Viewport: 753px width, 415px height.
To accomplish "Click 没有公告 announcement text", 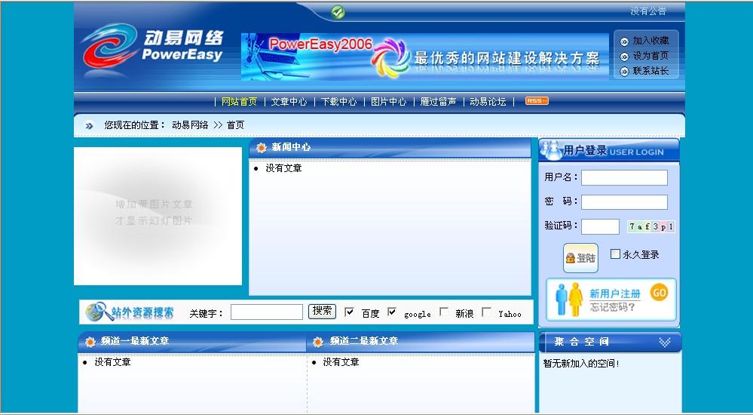I will (648, 11).
